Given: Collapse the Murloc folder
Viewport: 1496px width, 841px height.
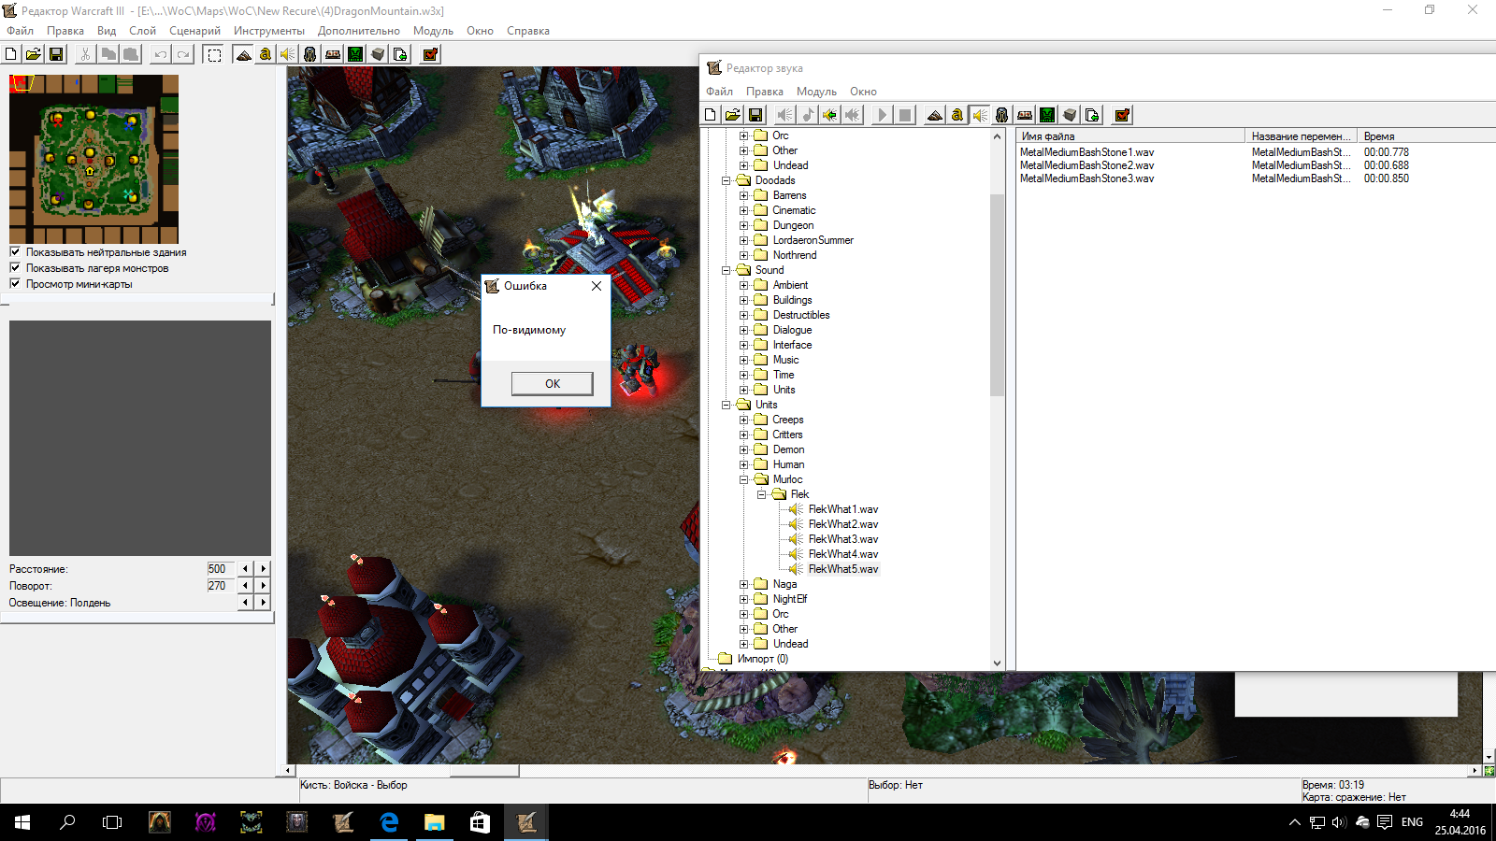Looking at the screenshot, I should tap(744, 479).
